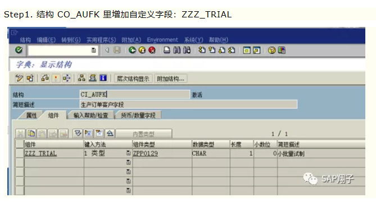Click the Expand Include plus icon
376x202 pixels.
coord(88,134)
